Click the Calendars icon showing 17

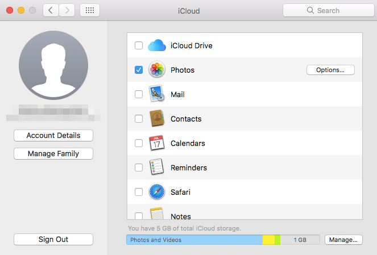coord(157,143)
